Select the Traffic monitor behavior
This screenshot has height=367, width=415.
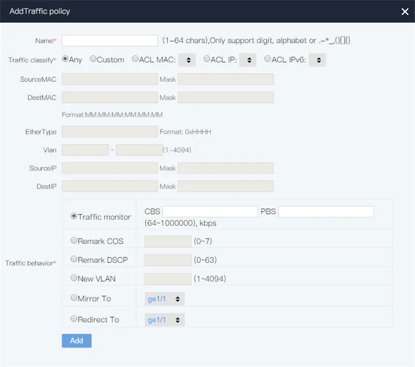pyautogui.click(x=74, y=216)
